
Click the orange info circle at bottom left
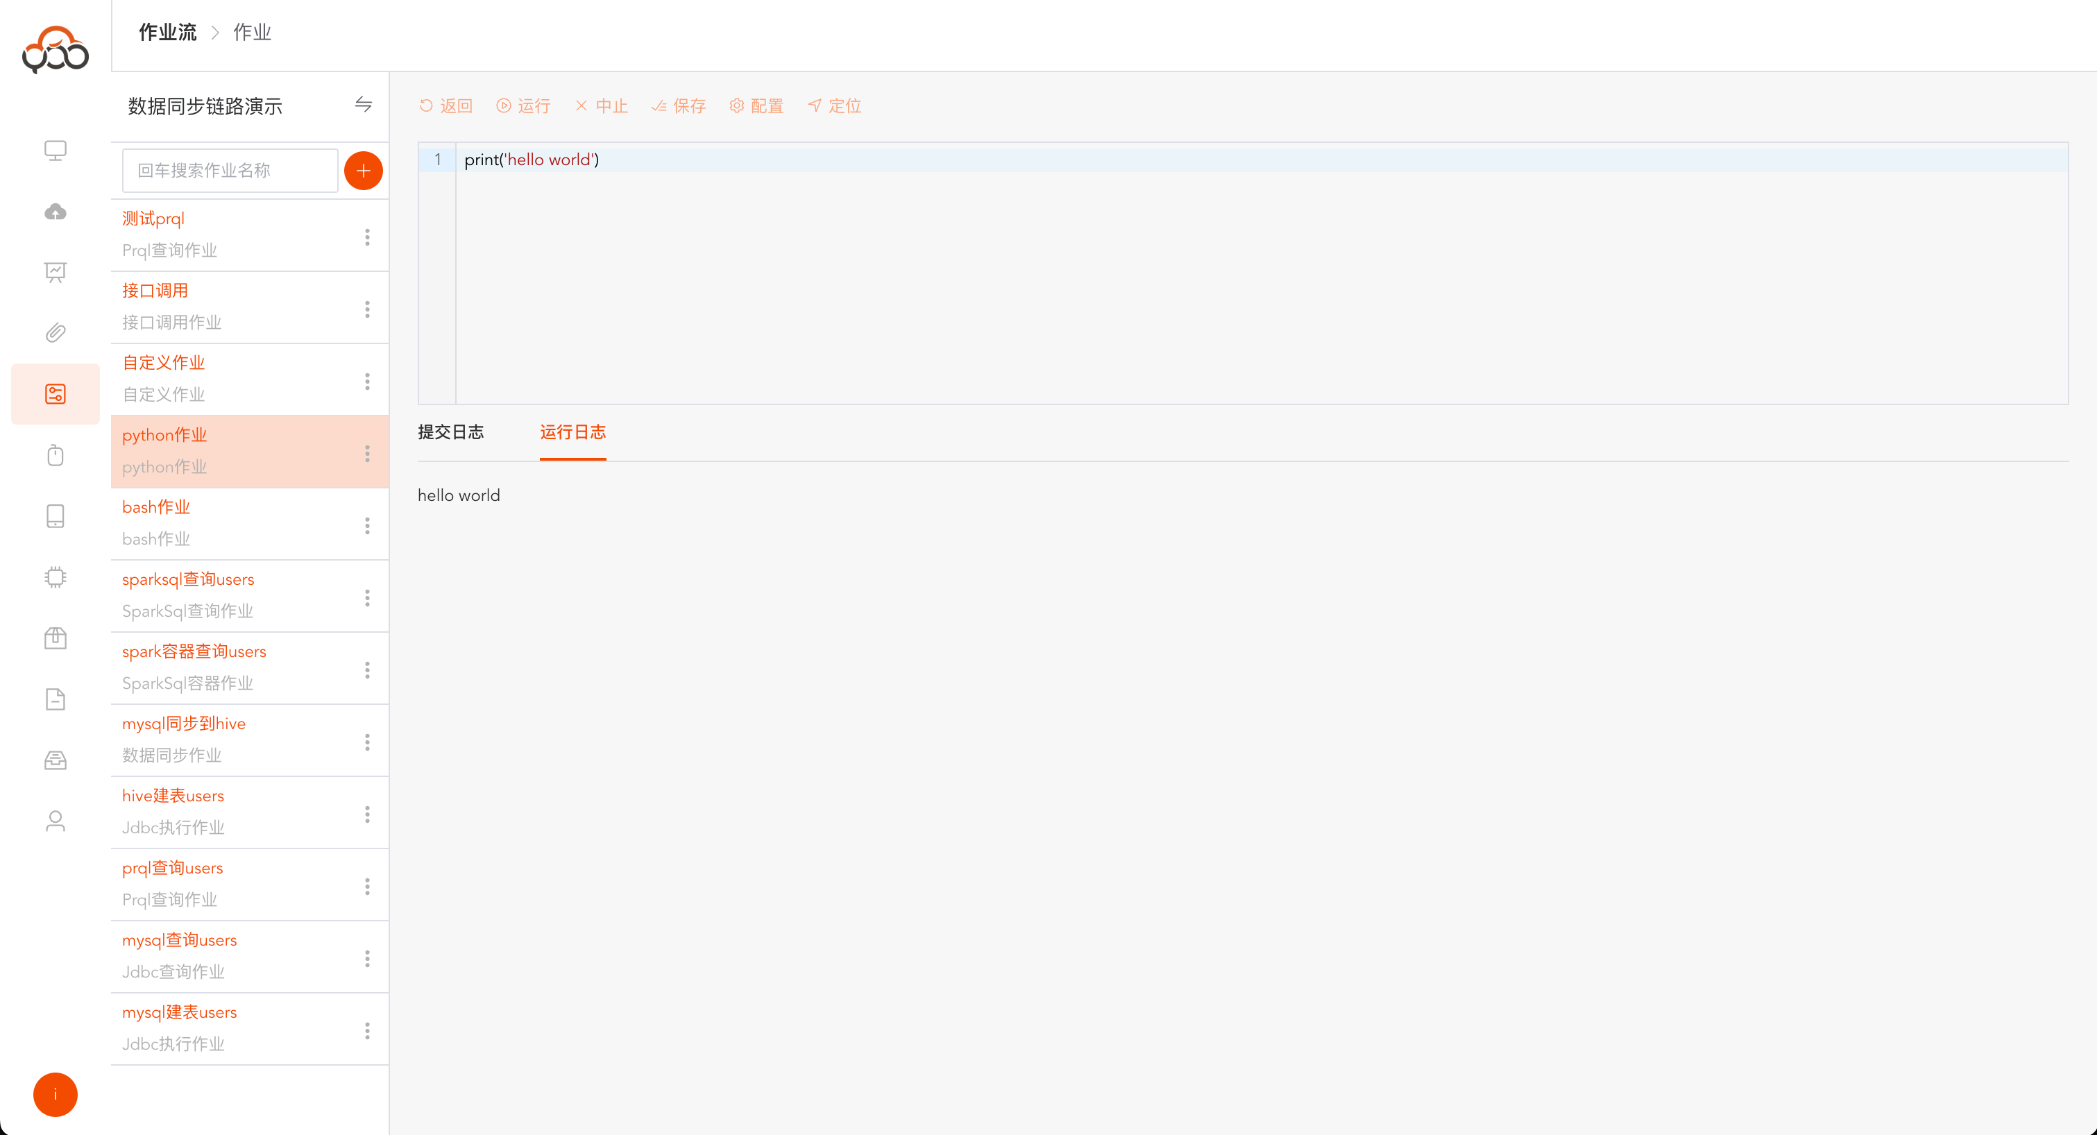point(56,1094)
